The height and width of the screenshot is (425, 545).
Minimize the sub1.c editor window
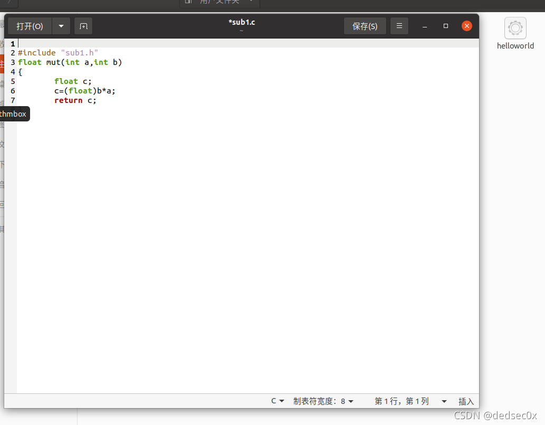pyautogui.click(x=425, y=26)
